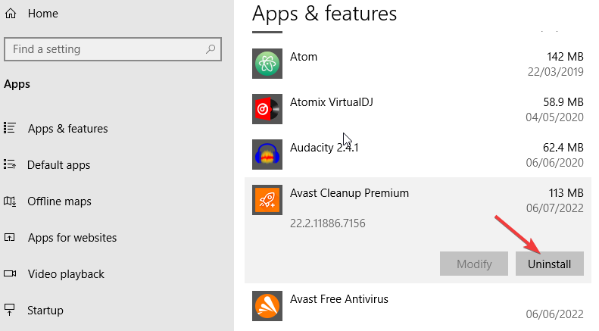Uninstall Avast Cleanup Premium
The height and width of the screenshot is (331, 599).
[549, 264]
